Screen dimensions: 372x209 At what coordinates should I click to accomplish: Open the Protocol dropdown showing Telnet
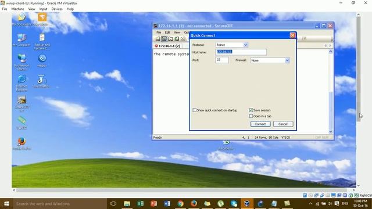(x=232, y=45)
